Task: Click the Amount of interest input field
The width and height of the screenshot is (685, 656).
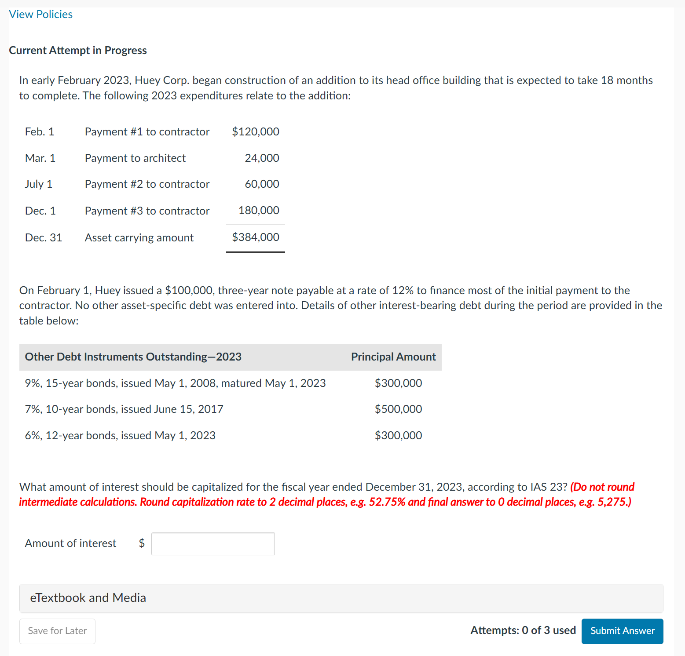Action: pyautogui.click(x=212, y=543)
